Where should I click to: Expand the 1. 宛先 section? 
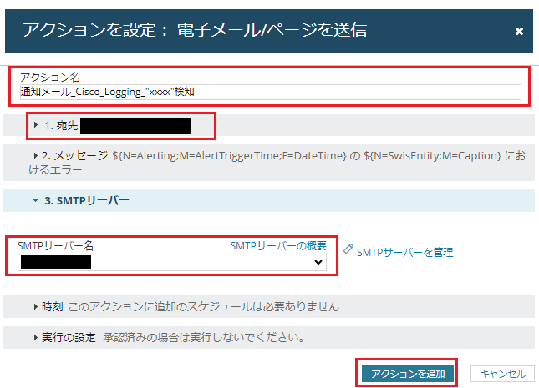coord(269,126)
